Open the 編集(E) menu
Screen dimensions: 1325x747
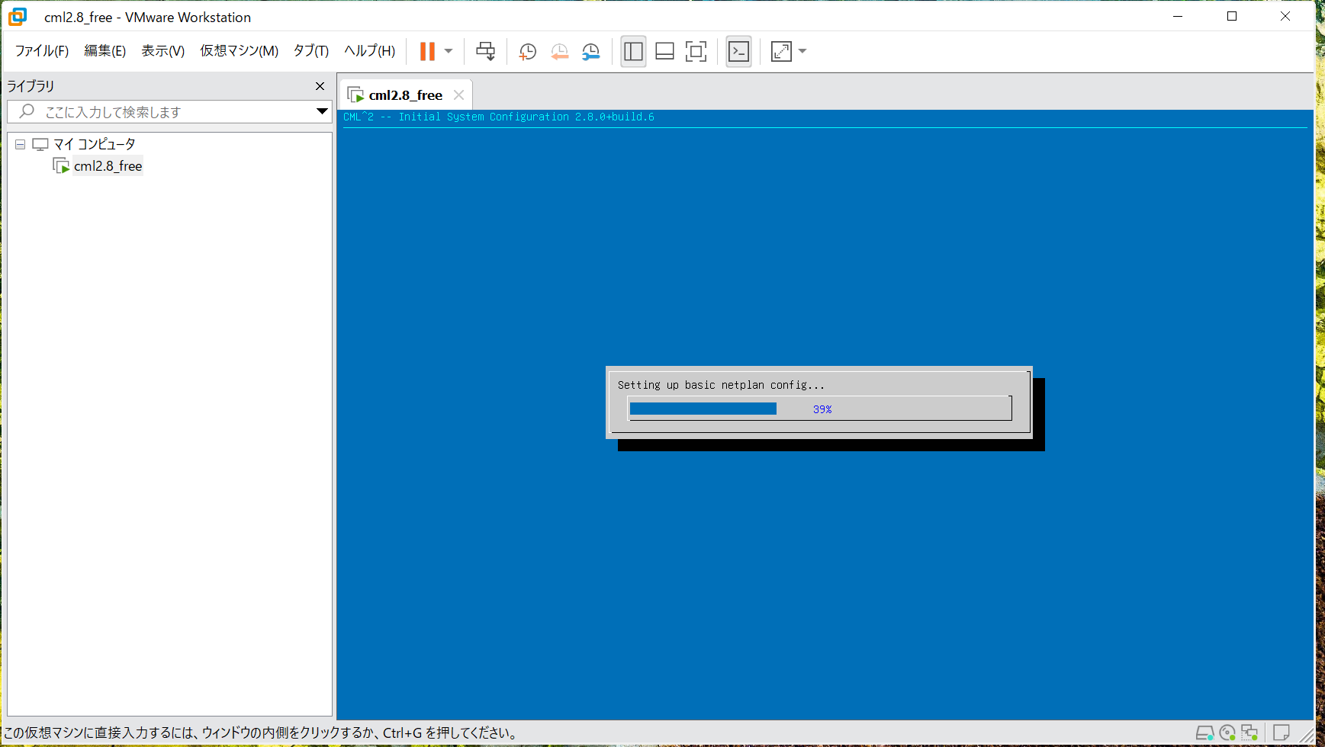click(105, 51)
